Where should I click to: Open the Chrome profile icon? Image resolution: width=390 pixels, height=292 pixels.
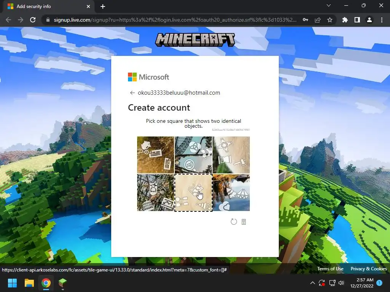click(369, 20)
